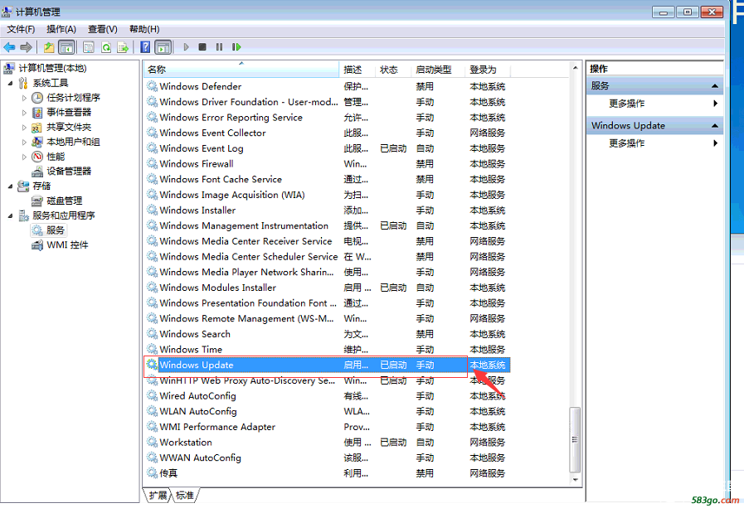Click the up one level folder icon
This screenshot has height=513, width=744.
point(48,47)
